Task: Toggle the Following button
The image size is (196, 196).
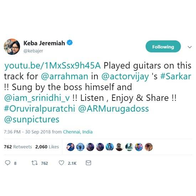Action: [163, 46]
